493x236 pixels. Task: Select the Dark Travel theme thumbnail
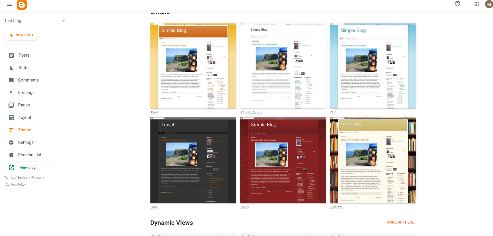click(x=193, y=160)
